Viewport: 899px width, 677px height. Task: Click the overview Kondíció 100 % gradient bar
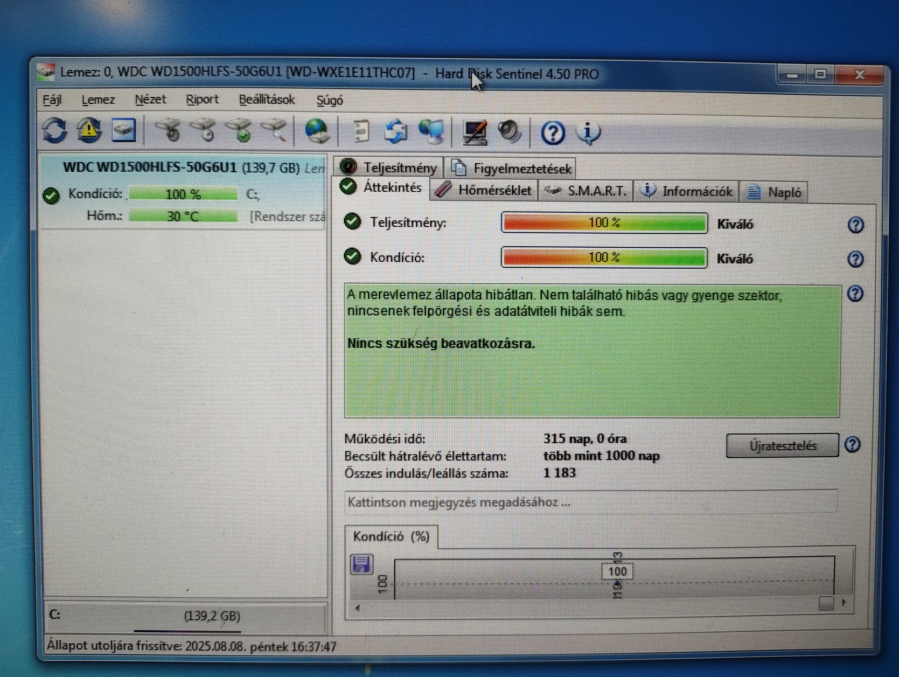point(604,257)
